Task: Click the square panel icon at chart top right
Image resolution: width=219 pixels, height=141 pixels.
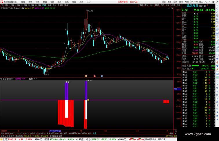Action: tap(172, 8)
